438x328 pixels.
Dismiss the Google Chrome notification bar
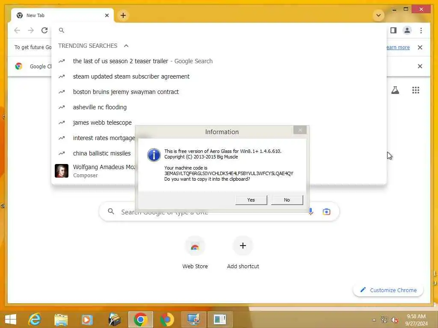click(x=420, y=66)
